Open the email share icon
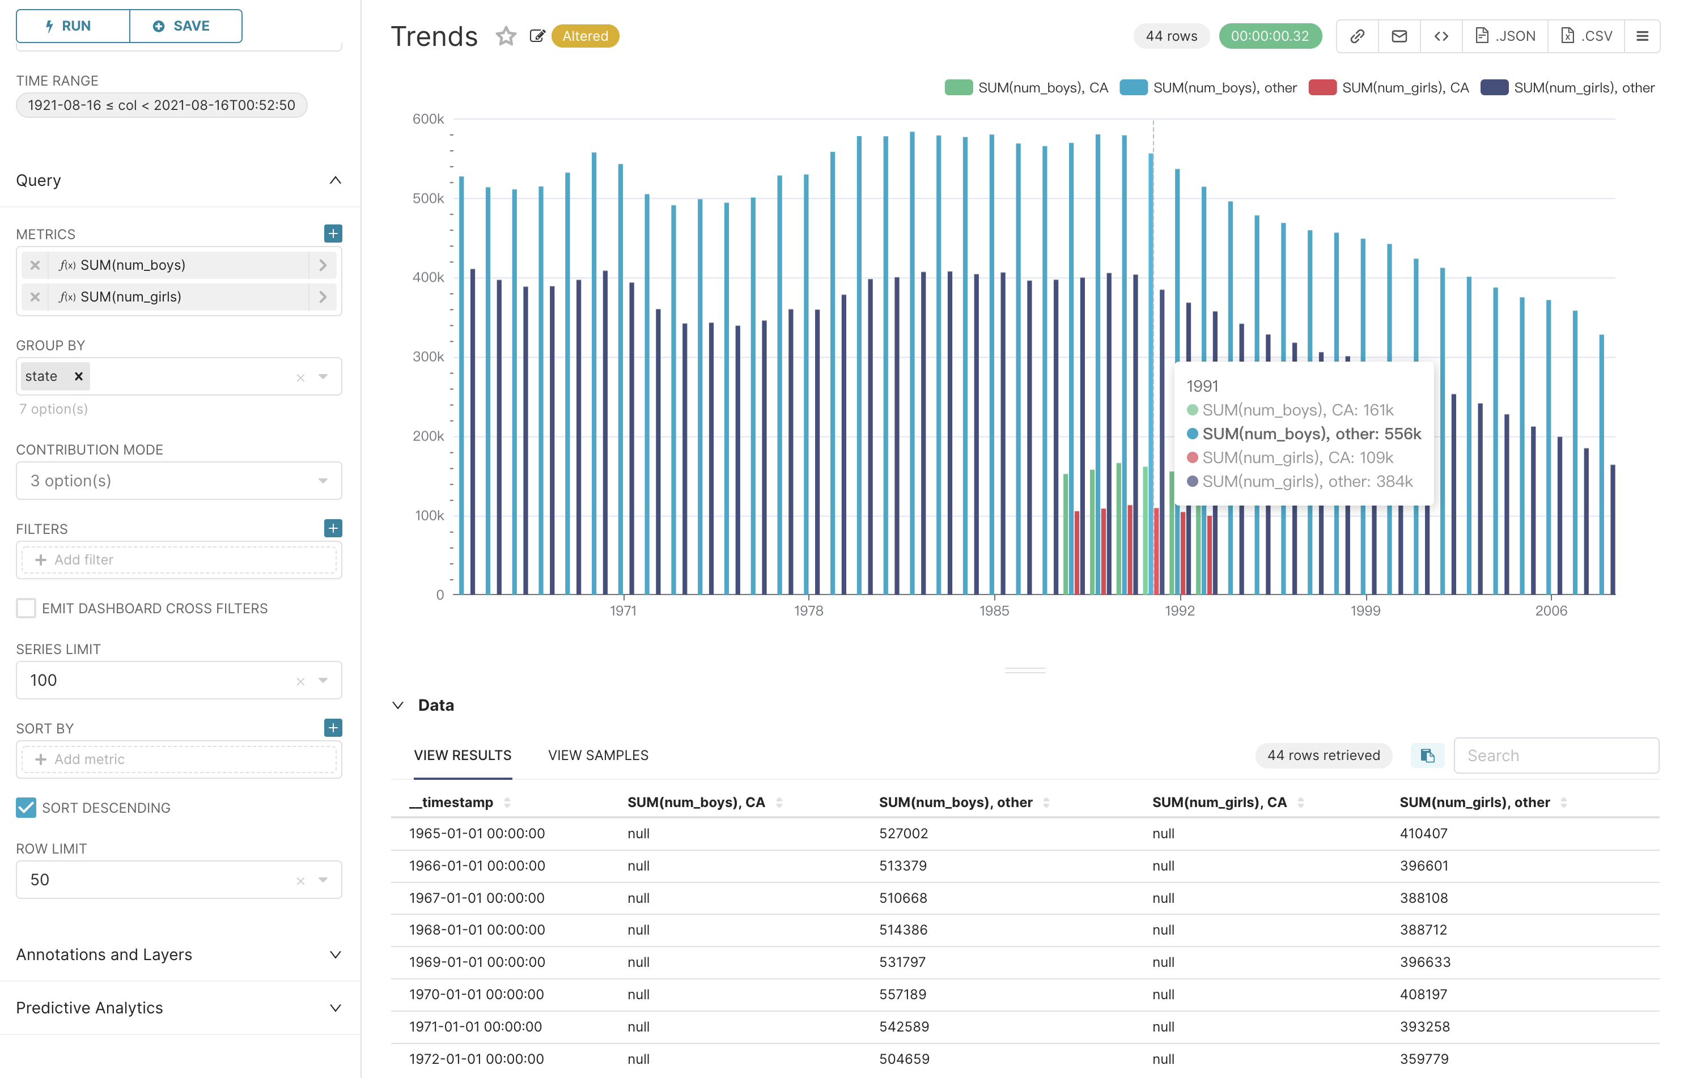Screen dimensions: 1688x1078 [x=1399, y=35]
